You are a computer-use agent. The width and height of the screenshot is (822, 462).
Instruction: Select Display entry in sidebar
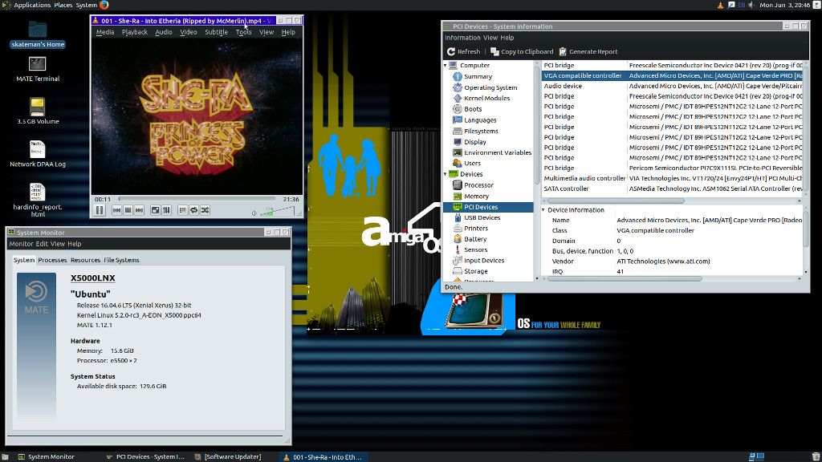(x=474, y=142)
